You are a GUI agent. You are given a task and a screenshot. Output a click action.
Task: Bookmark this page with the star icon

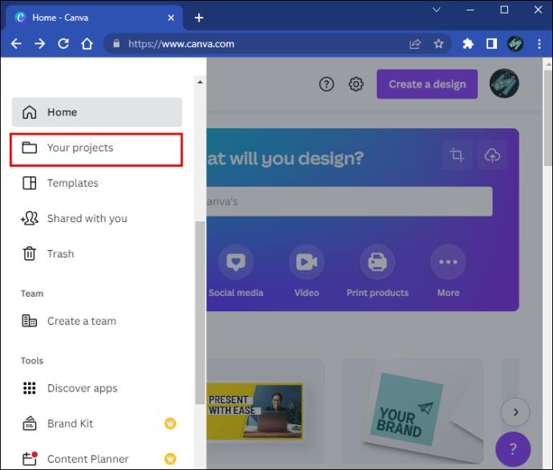point(438,44)
